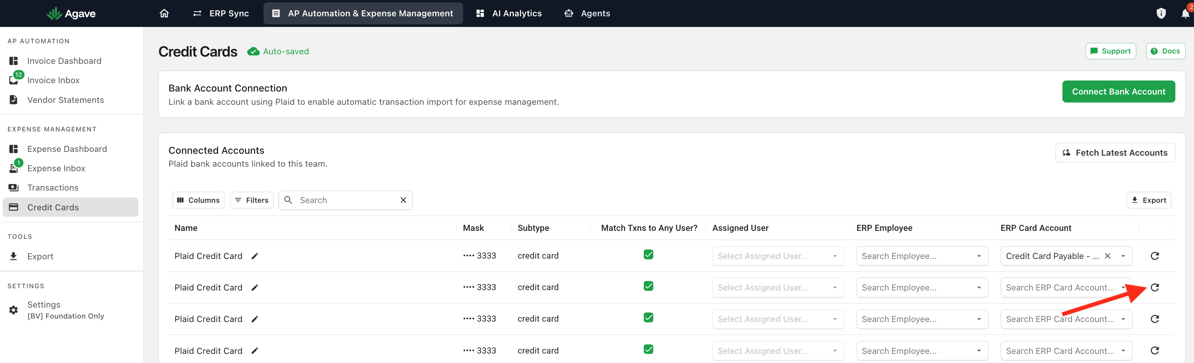Clear the Credit Card Payable selection in first row
The image size is (1194, 363).
1107,256
